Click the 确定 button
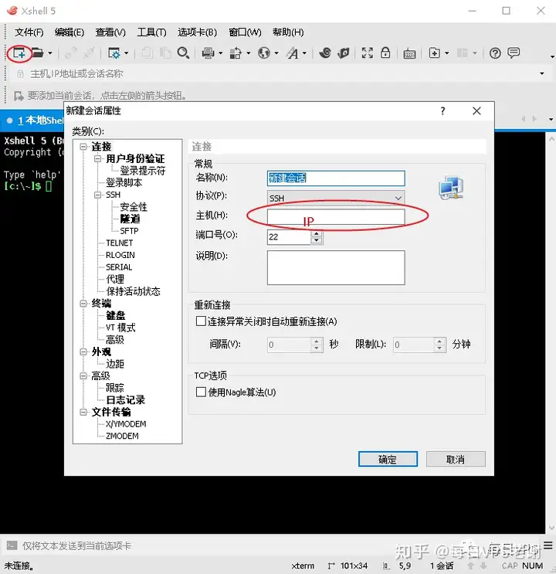Viewport: 556px width, 574px height. pyautogui.click(x=388, y=459)
